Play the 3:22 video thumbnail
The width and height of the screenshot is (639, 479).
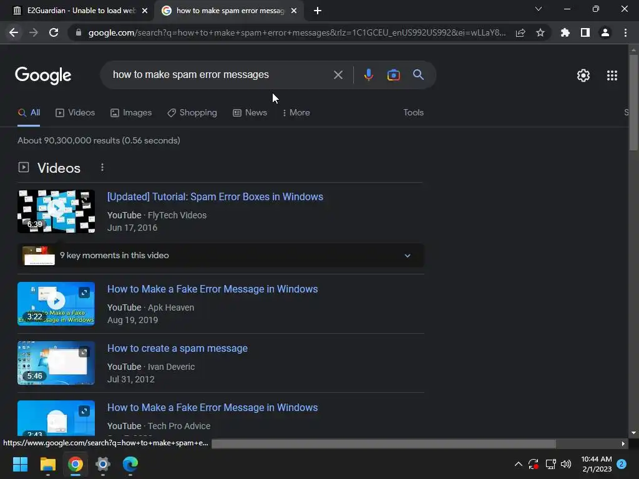click(56, 304)
